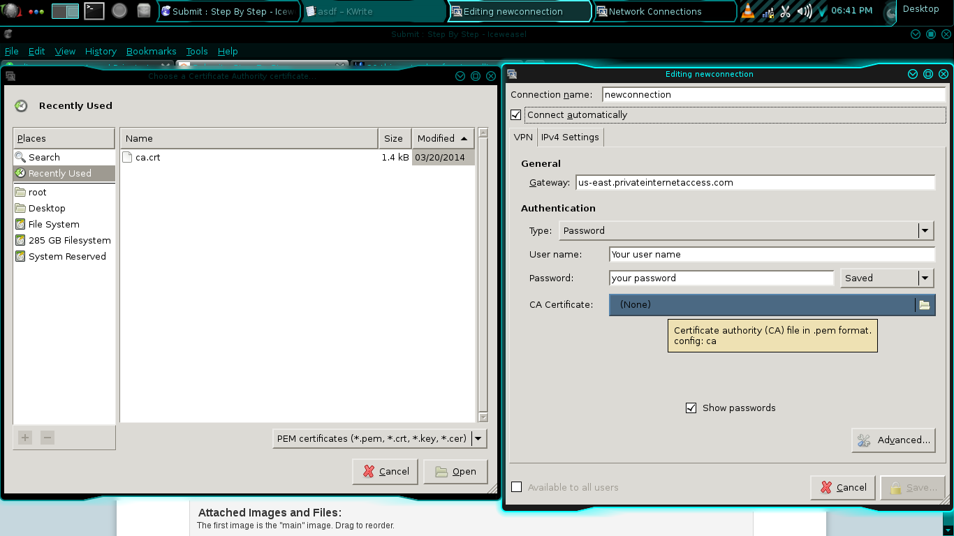Click CA Certificate folder browse icon

925,304
